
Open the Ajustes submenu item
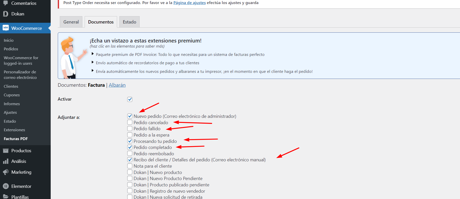tap(10, 112)
